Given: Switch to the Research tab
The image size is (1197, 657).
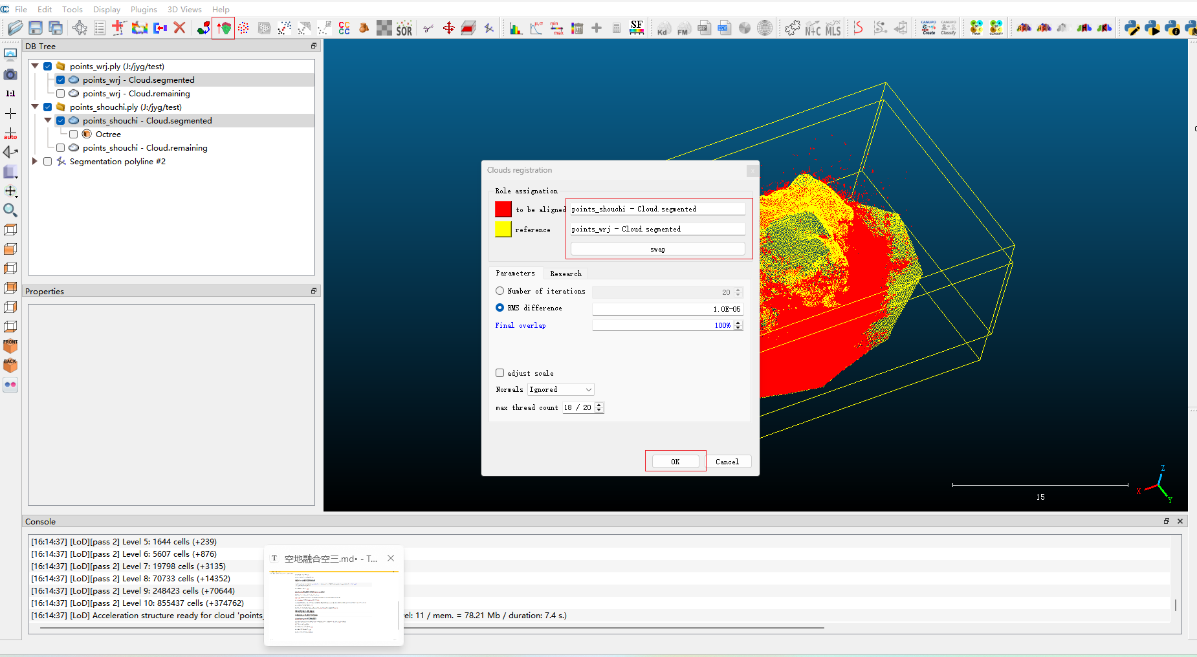Looking at the screenshot, I should pos(566,274).
